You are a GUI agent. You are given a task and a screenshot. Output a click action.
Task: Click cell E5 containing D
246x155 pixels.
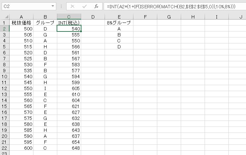pyautogui.click(x=119, y=47)
